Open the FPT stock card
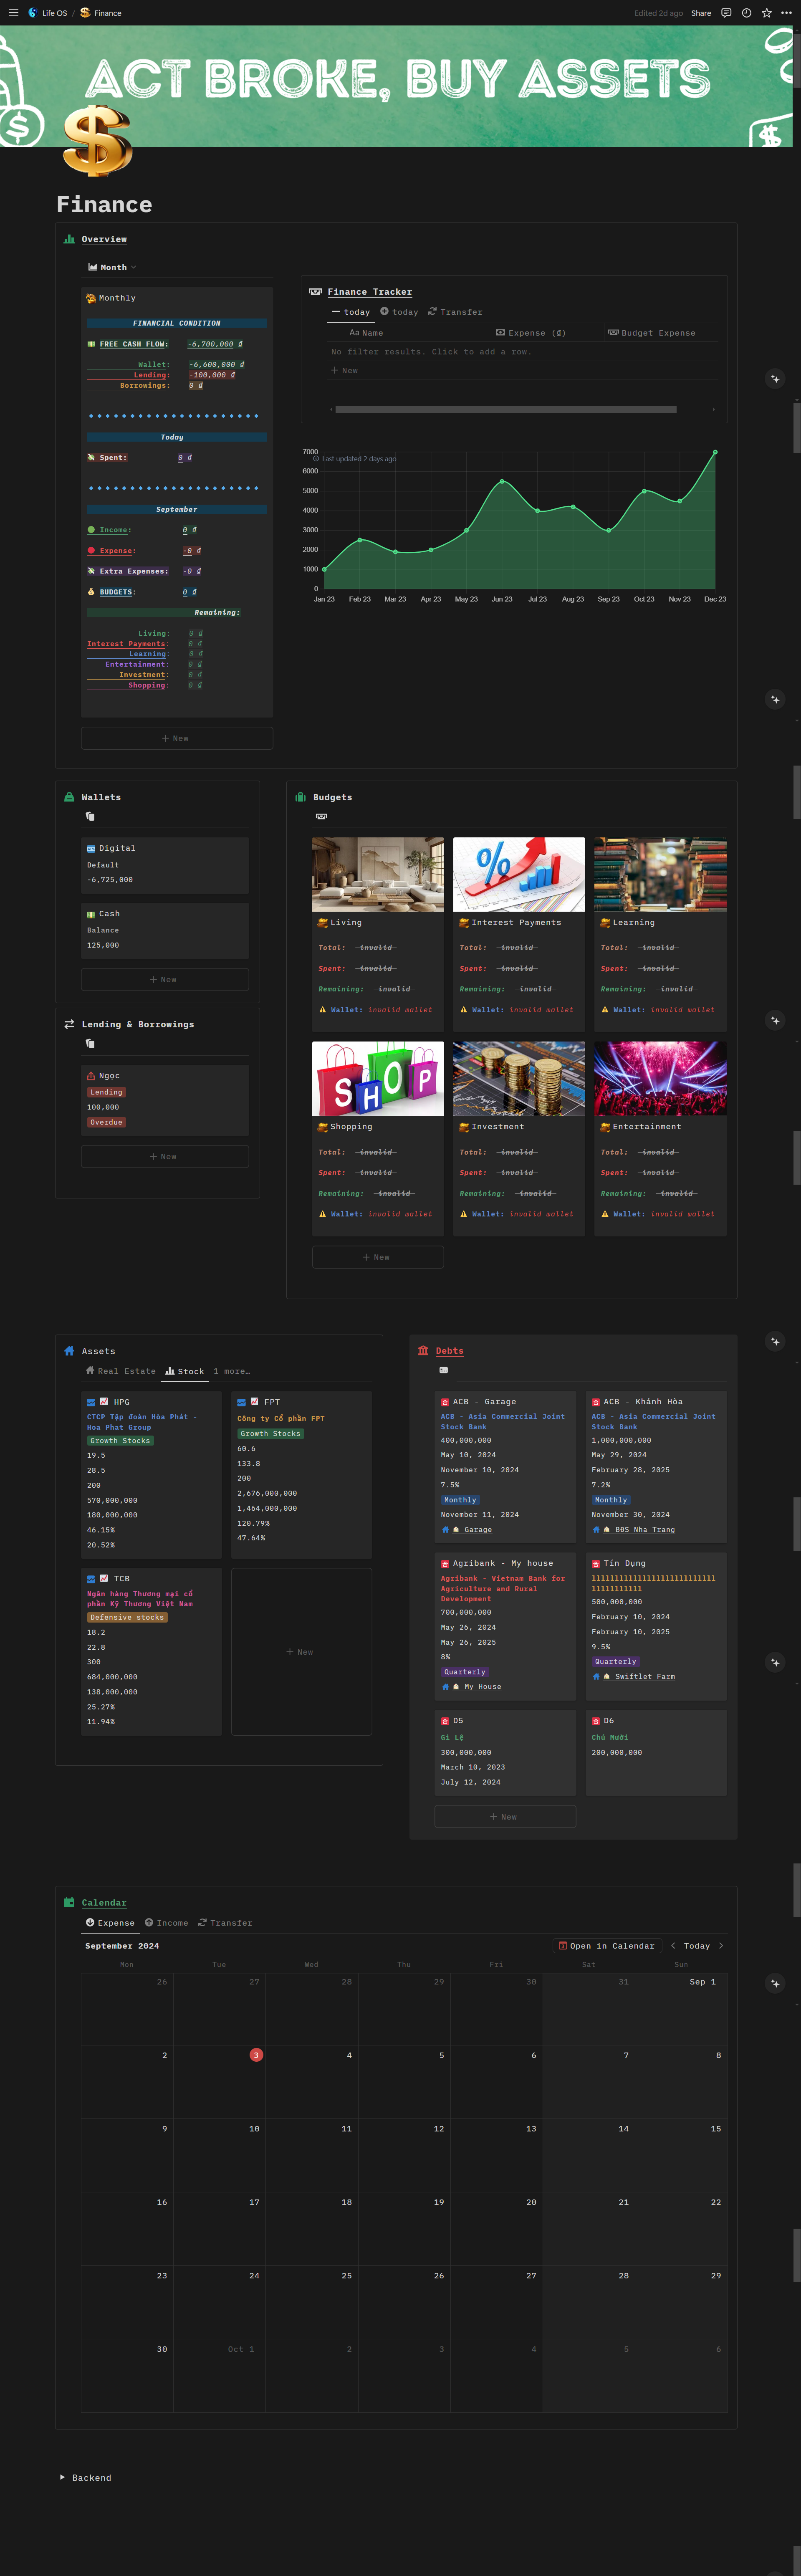 (x=301, y=1475)
